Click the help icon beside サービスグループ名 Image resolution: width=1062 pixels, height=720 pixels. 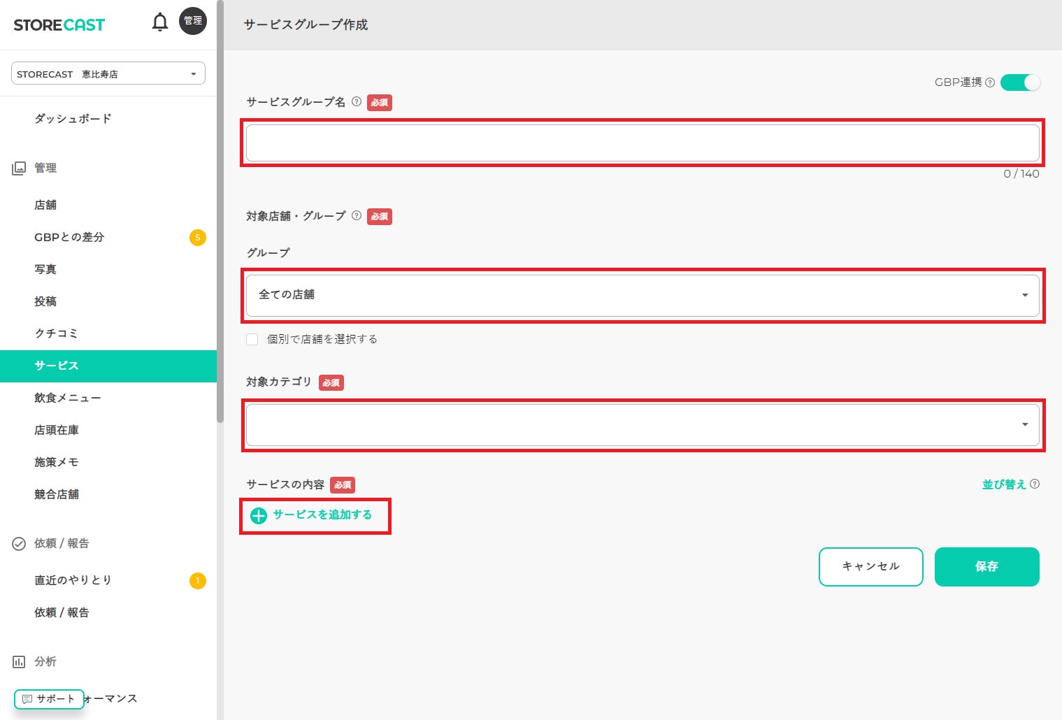click(x=357, y=101)
